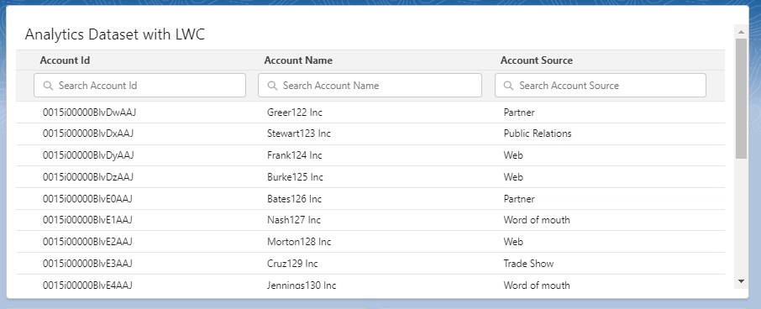Click the Search Account Id input field
The image size is (761, 309).
(139, 86)
